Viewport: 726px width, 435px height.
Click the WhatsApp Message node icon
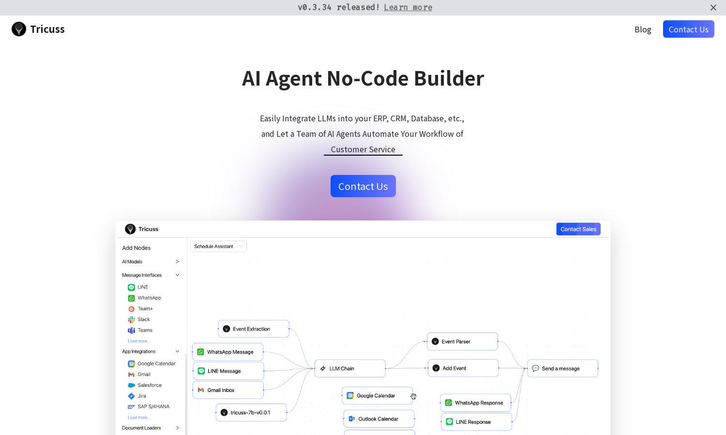click(x=200, y=352)
